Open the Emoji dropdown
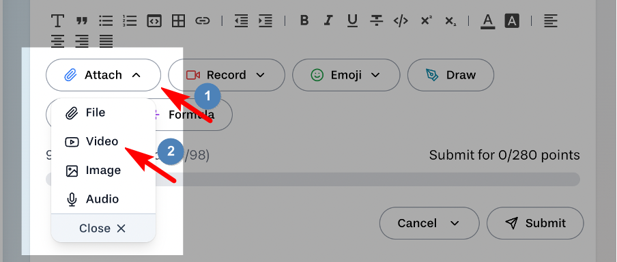 [x=346, y=75]
